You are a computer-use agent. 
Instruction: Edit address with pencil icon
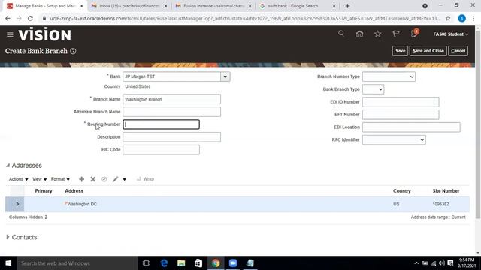click(x=115, y=179)
